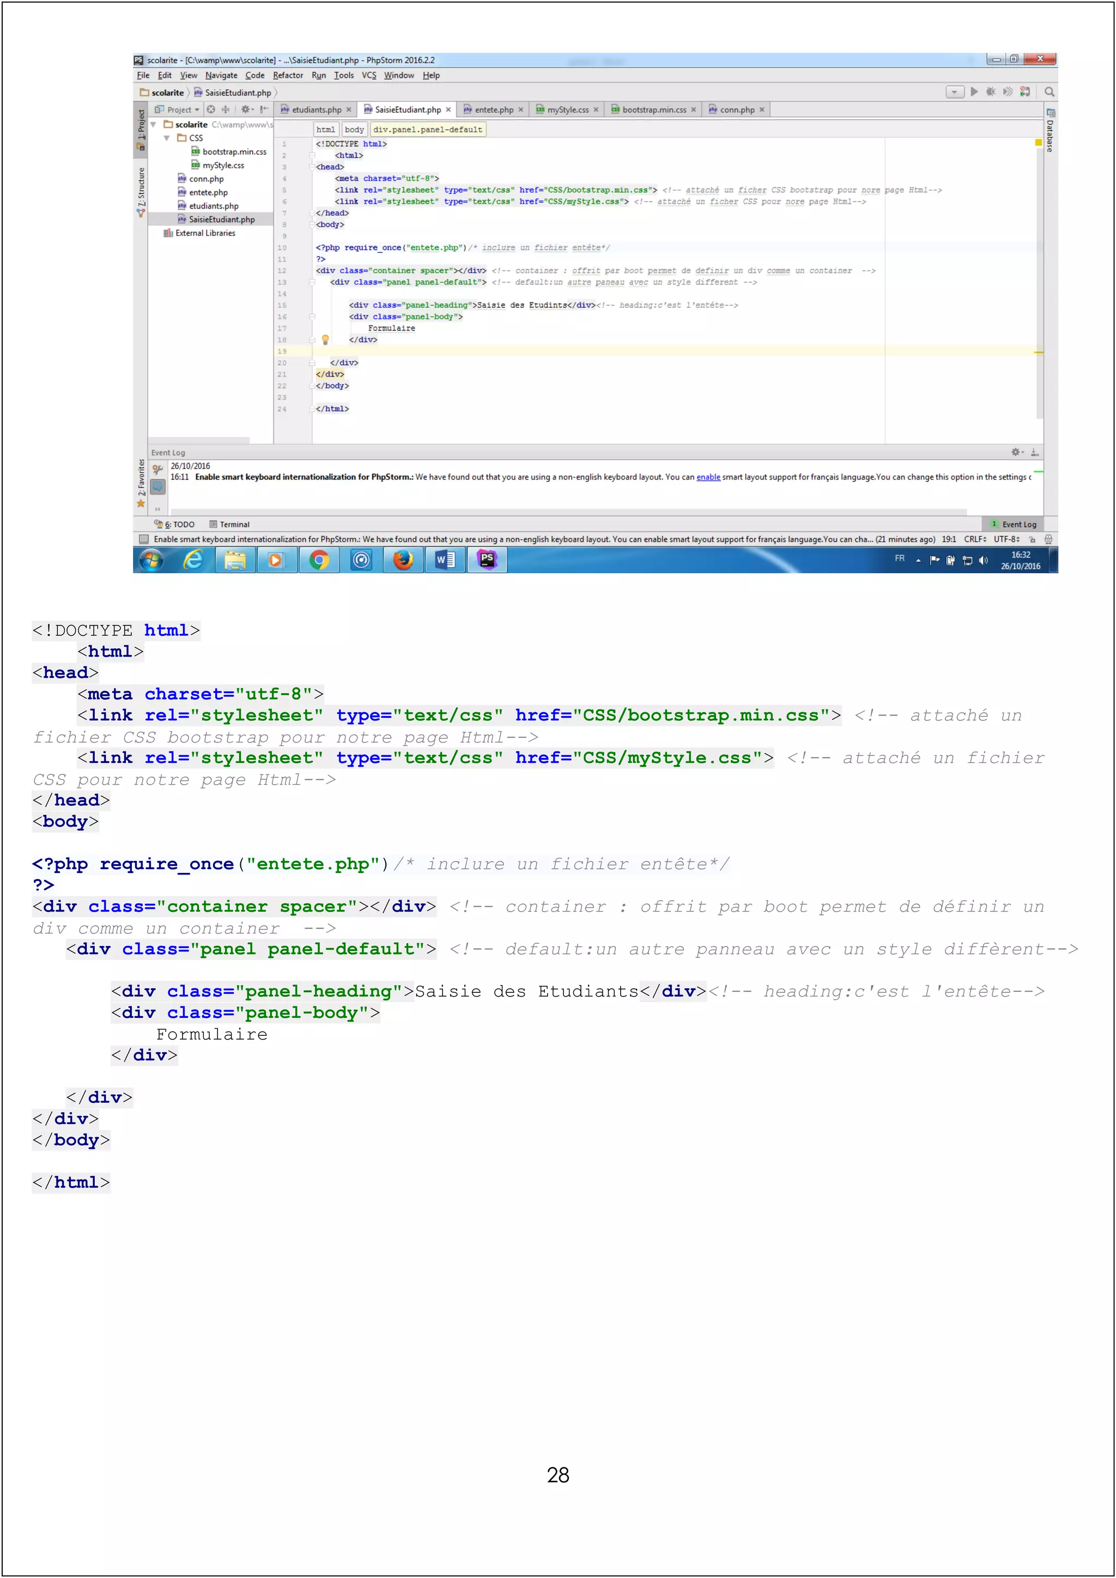This screenshot has height=1578, width=1116.
Task: Open the Refactor menu
Action: coord(288,76)
